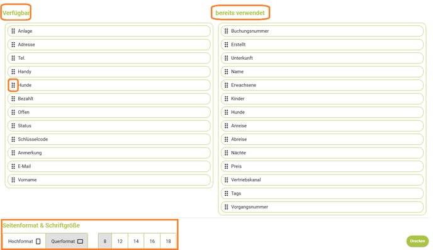Click the Drucken button
Screen dimensions: 433x250
(417, 241)
